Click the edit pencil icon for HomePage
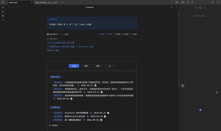The image size is (221, 131). [x=171, y=7]
